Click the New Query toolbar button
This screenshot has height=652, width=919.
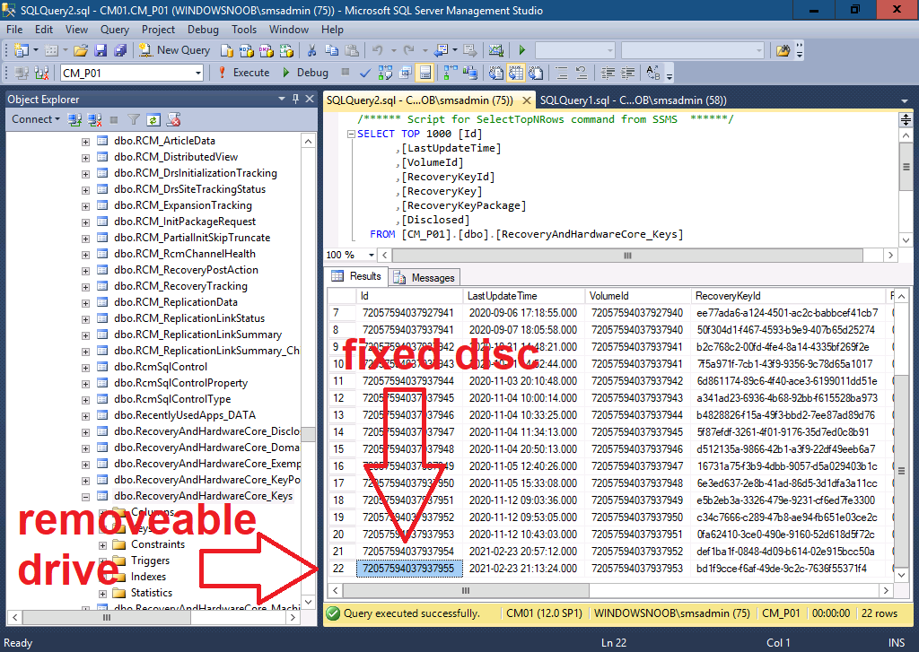[x=175, y=50]
